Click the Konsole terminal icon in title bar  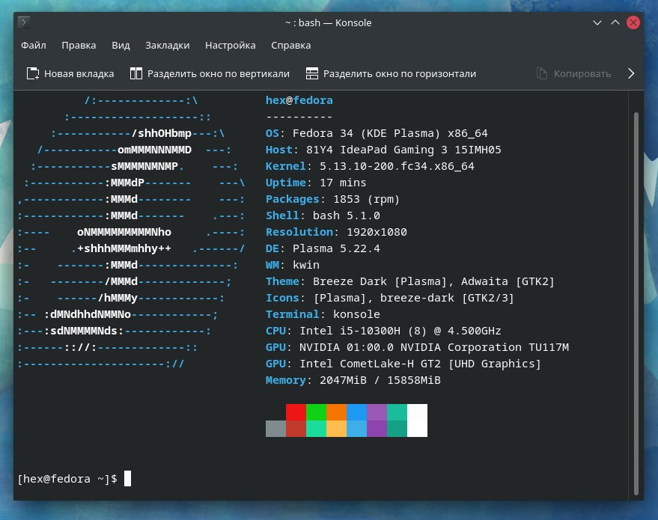point(24,22)
